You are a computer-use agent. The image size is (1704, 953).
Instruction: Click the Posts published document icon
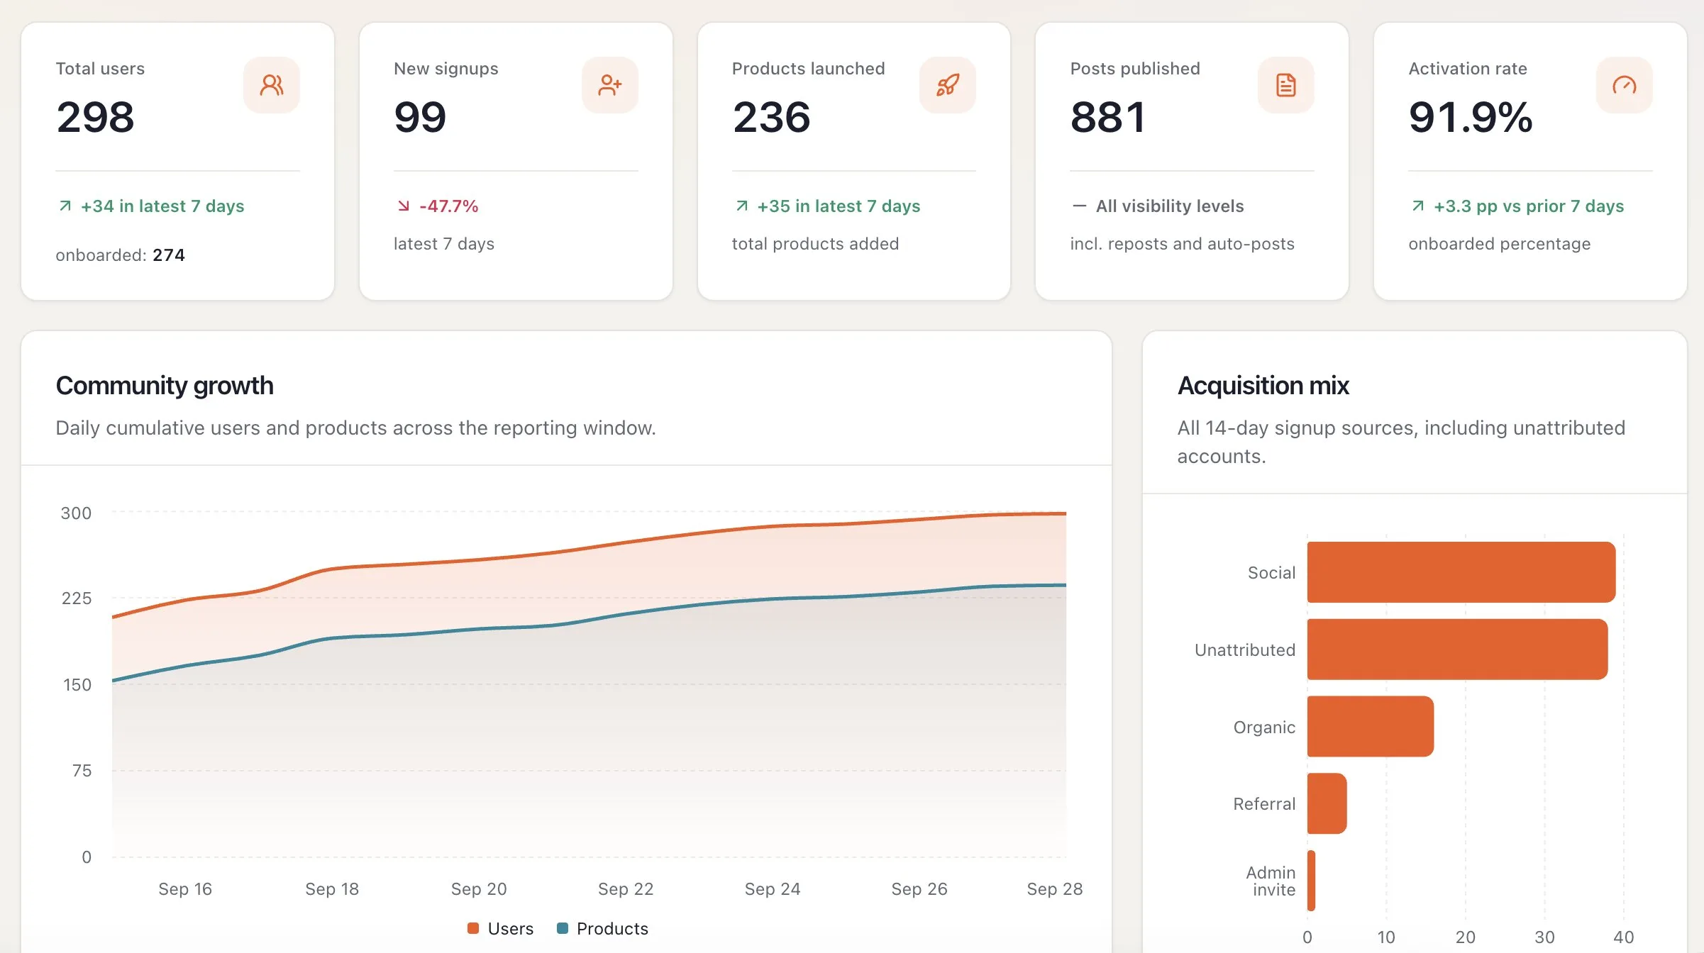1286,85
